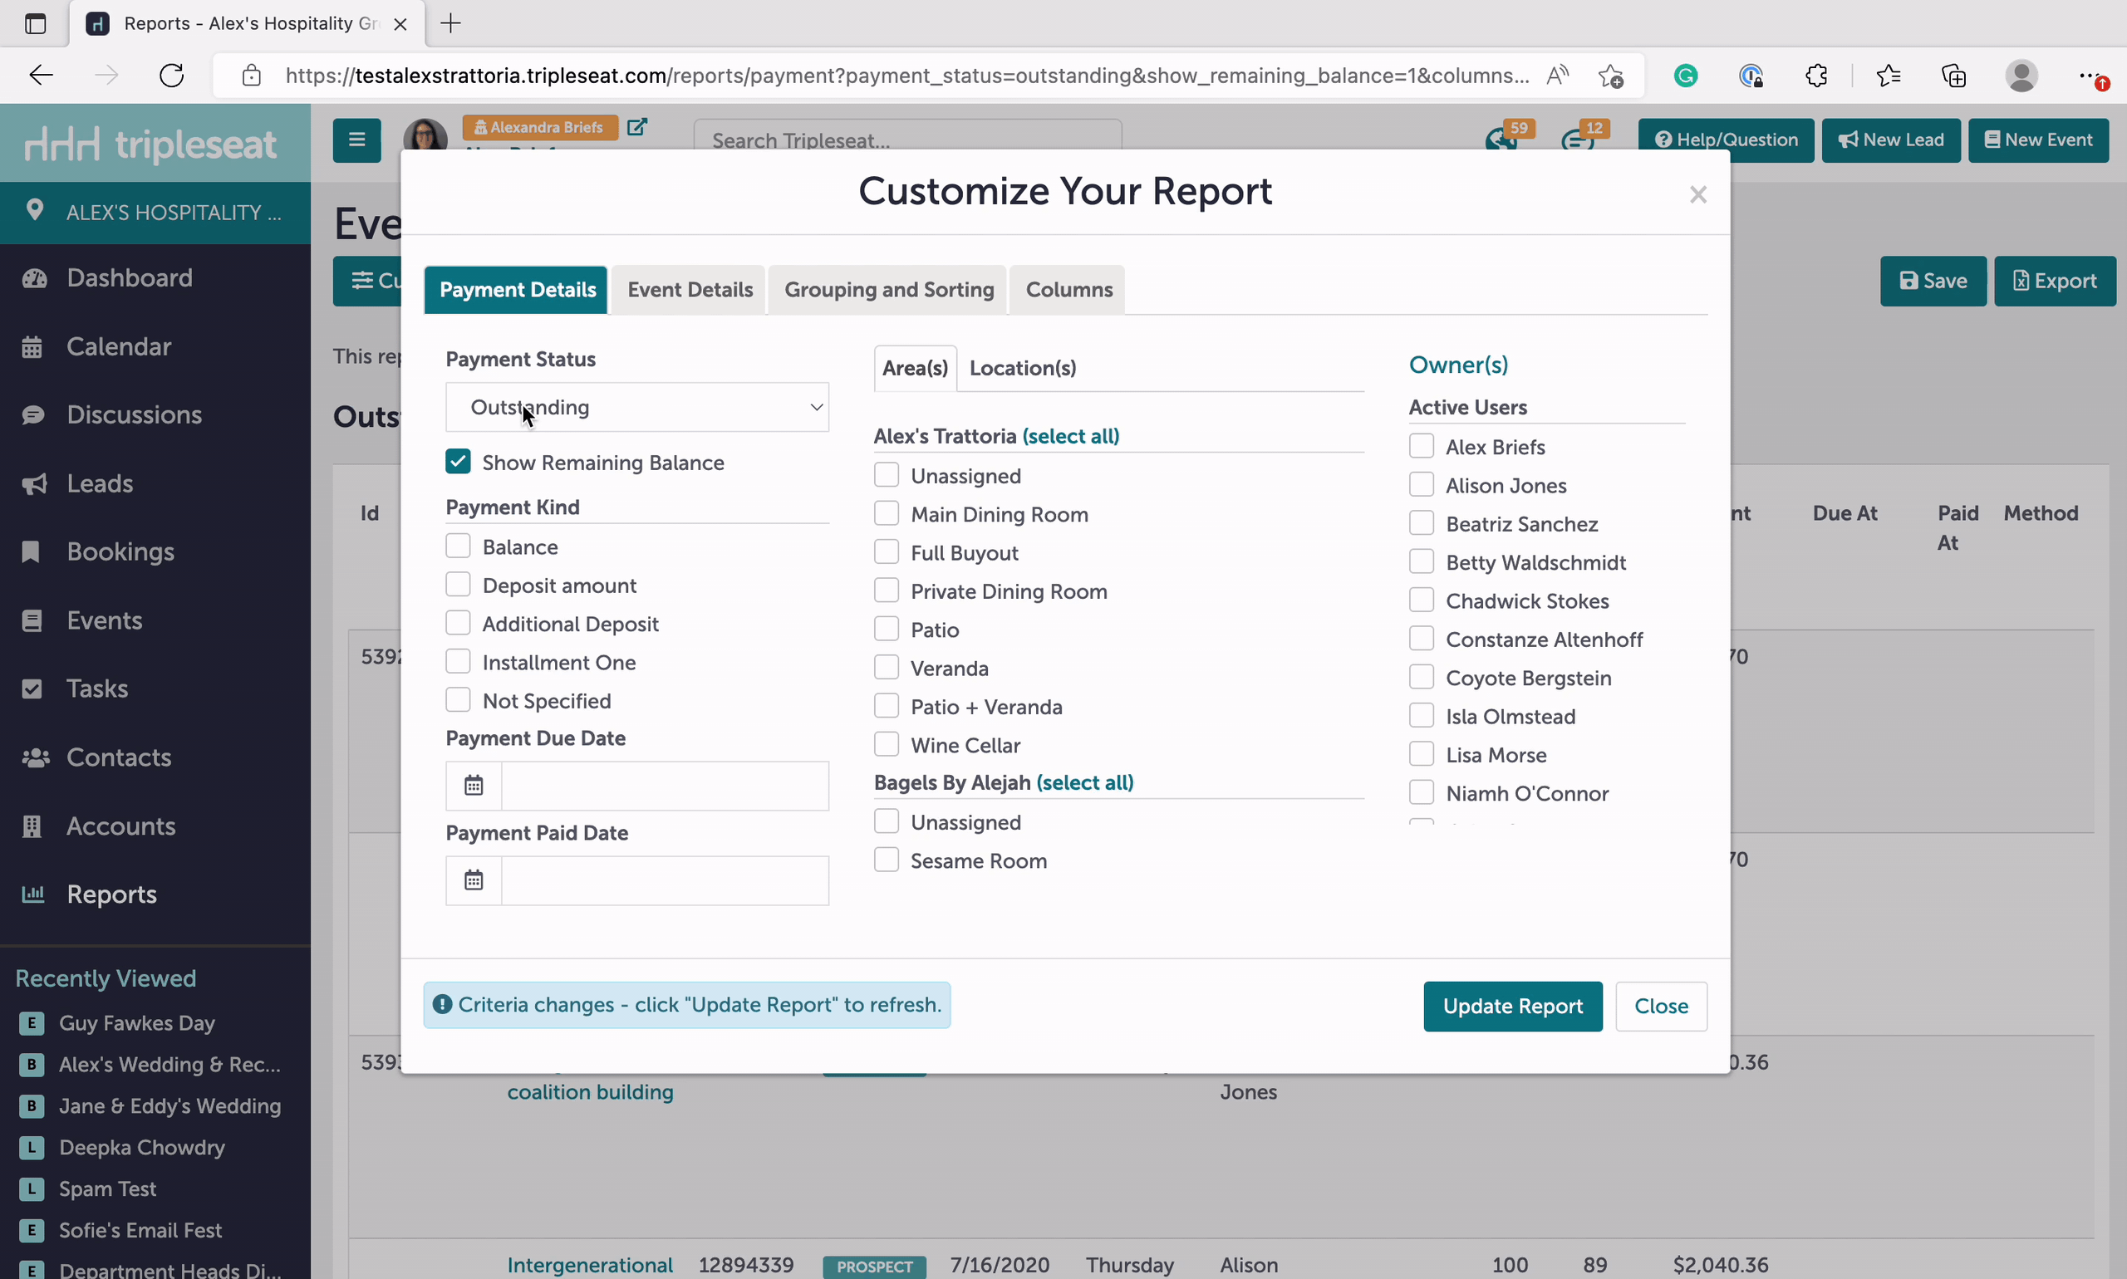Click the Close button in dialog
This screenshot has height=1279, width=2127.
click(1661, 1006)
